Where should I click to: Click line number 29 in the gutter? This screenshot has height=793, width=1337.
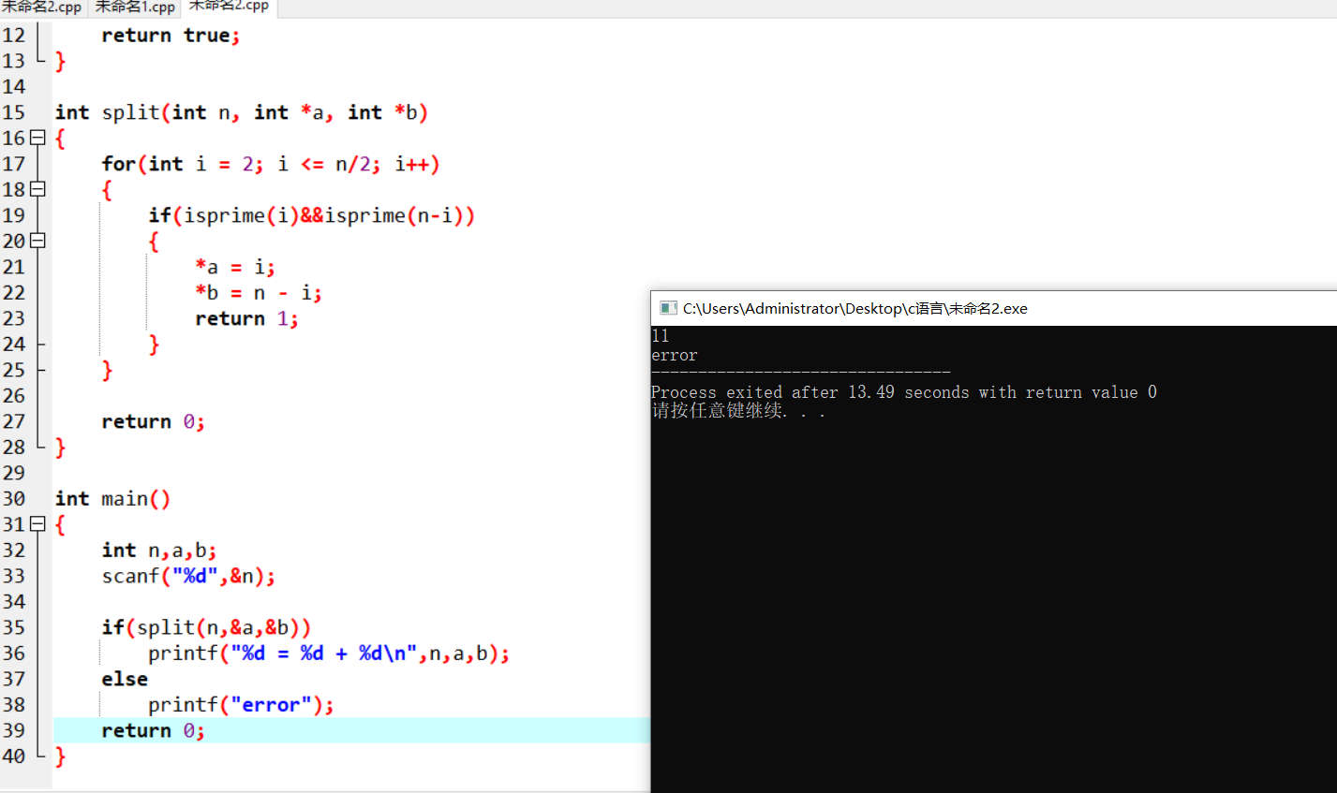point(14,474)
